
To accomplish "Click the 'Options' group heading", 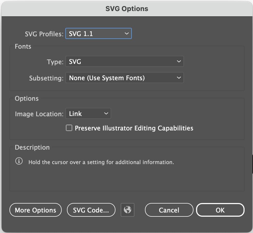I will [27, 99].
